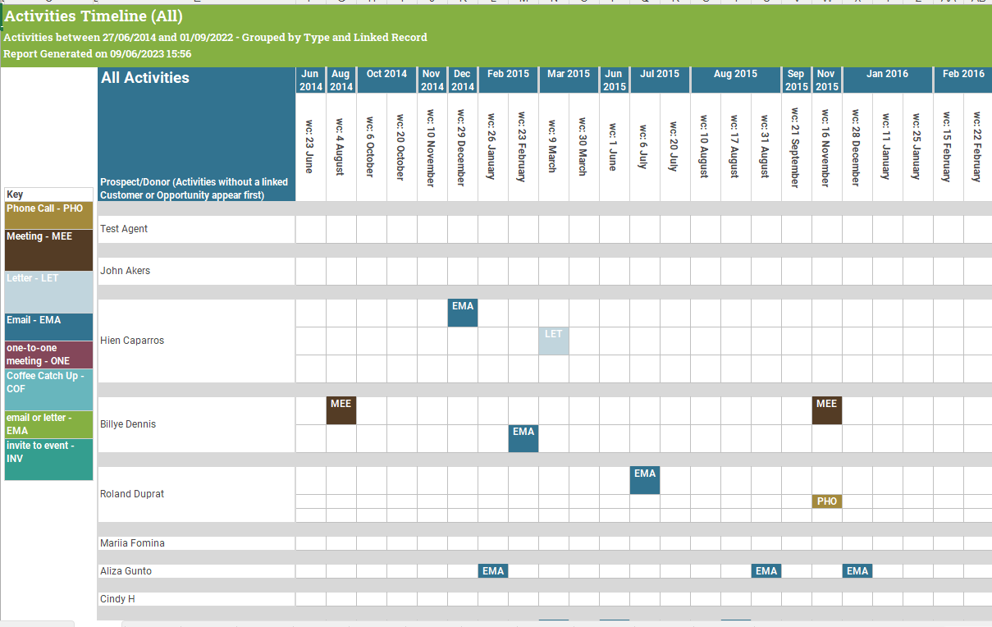Select the wc: 10 November week header

coord(432,148)
